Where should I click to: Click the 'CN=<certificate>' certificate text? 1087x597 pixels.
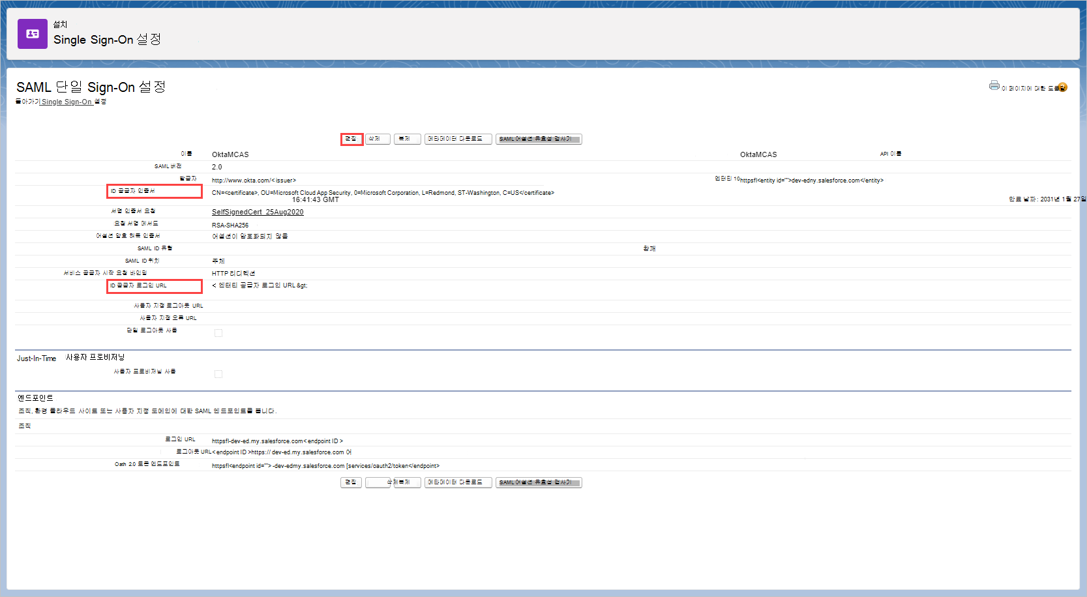pyautogui.click(x=383, y=193)
